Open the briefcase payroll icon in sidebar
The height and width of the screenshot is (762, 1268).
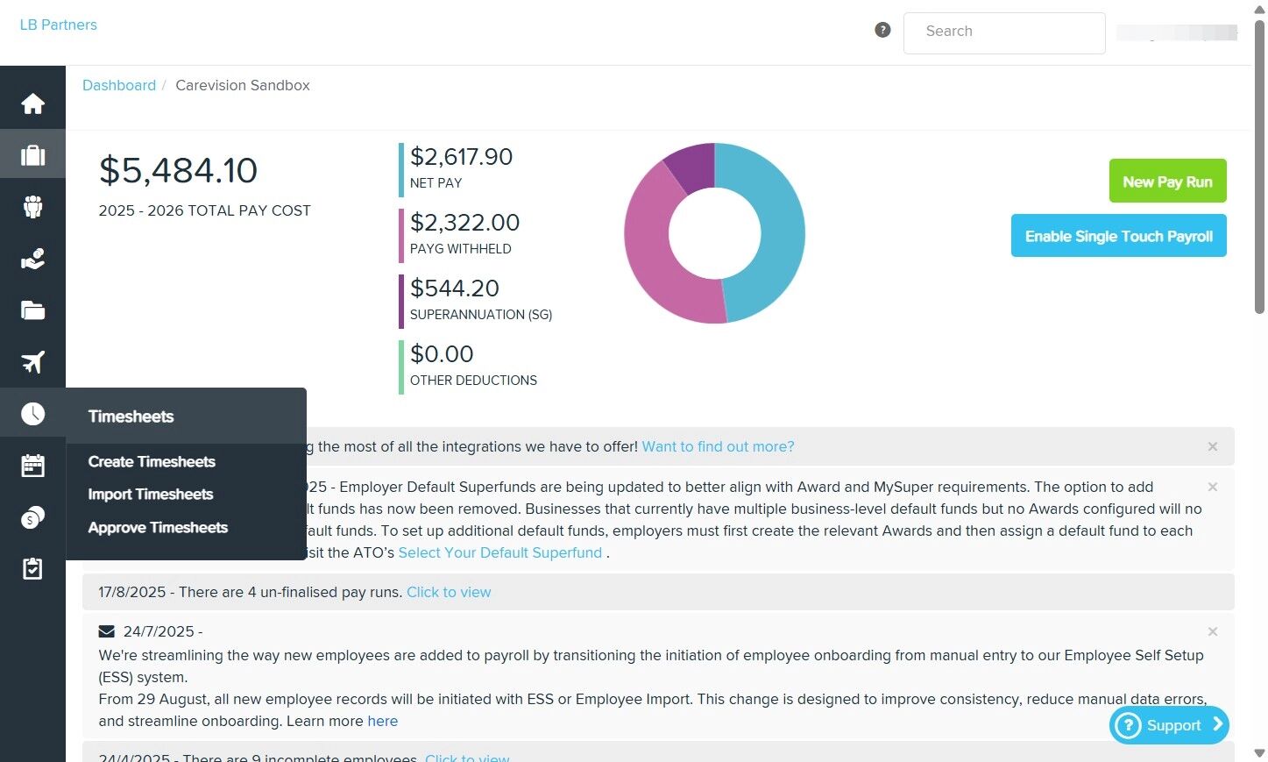[32, 155]
